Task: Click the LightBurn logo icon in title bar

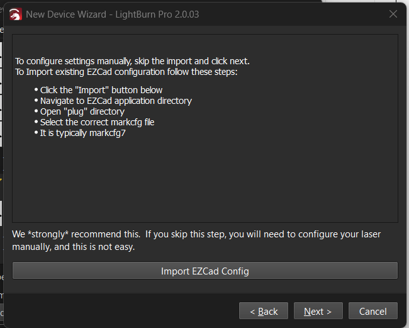Action: (16, 14)
